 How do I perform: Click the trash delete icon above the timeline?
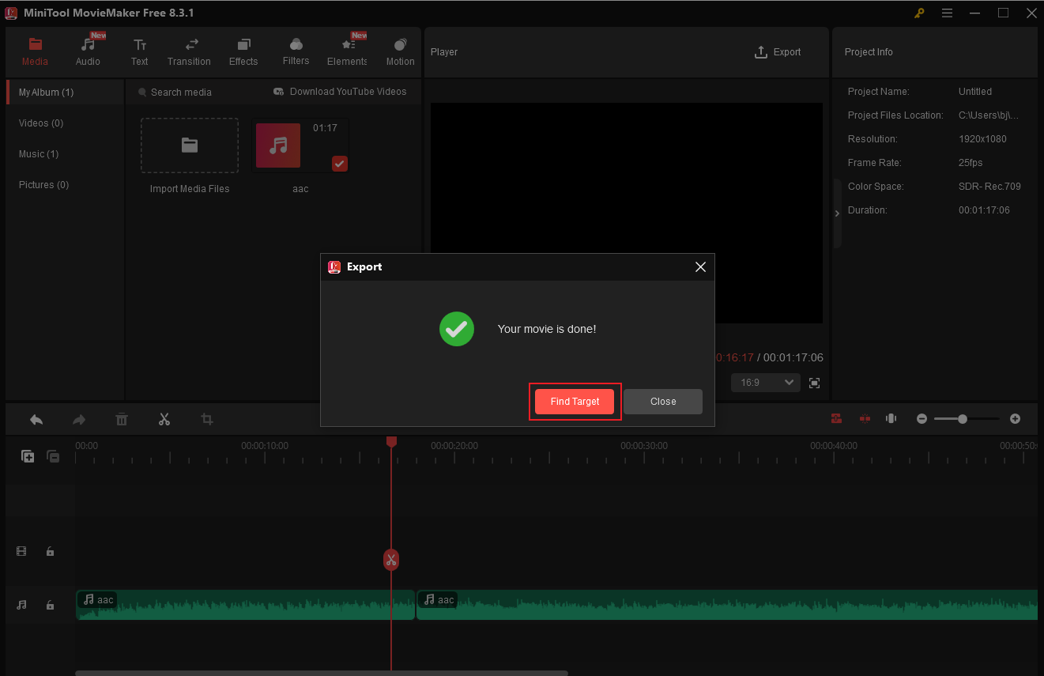click(122, 419)
